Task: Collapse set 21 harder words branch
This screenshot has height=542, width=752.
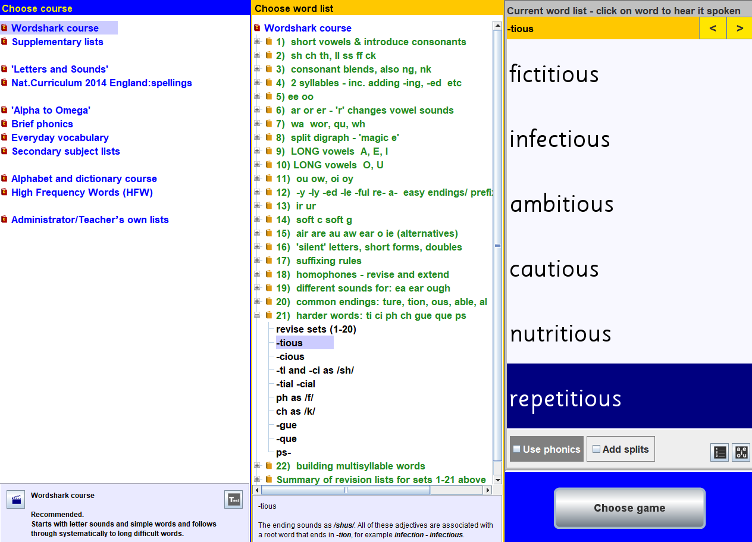Action: 256,315
